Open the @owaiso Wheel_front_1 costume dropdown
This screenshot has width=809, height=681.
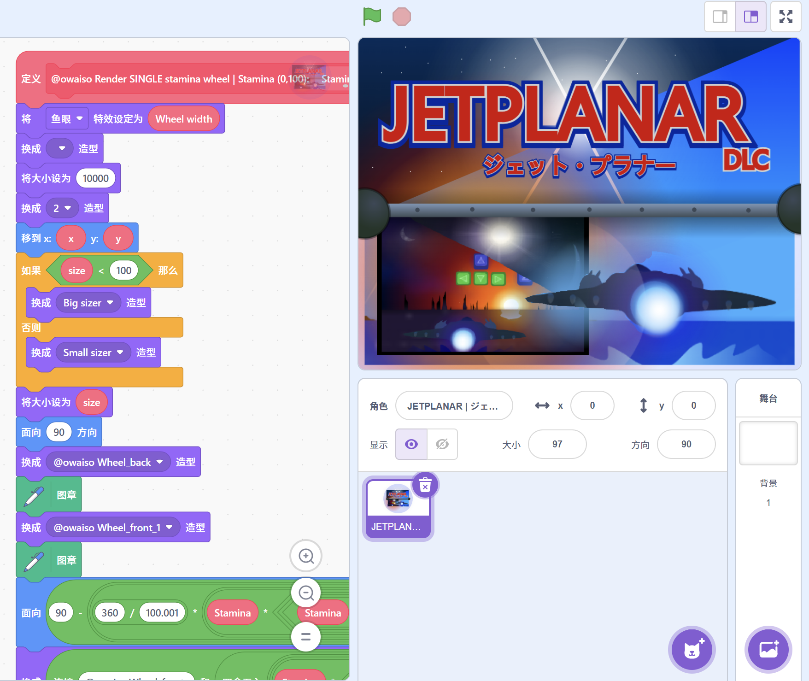pos(113,528)
